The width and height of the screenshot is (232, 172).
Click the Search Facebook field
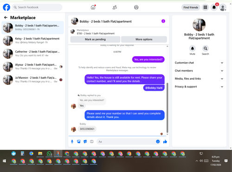[37, 7]
